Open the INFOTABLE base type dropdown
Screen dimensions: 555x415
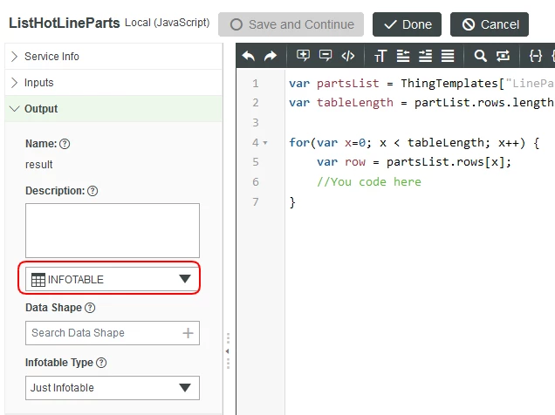113,279
